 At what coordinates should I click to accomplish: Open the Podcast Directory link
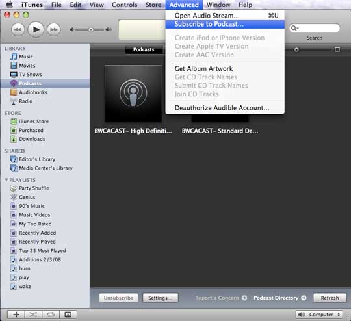(279, 298)
